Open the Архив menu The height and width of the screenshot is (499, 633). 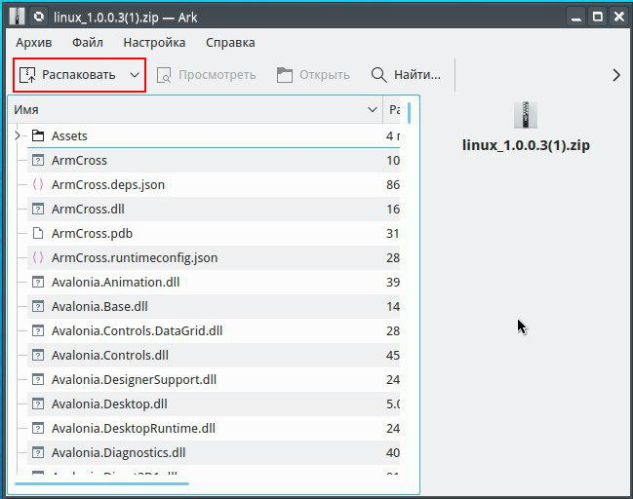pos(34,42)
